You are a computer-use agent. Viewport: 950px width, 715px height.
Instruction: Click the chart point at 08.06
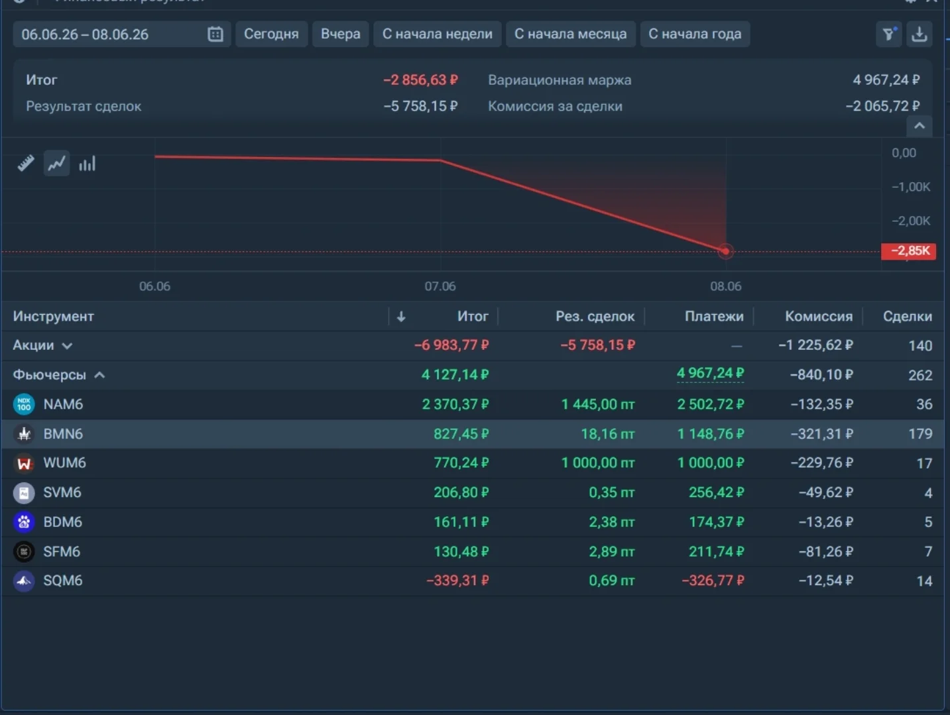pos(726,251)
